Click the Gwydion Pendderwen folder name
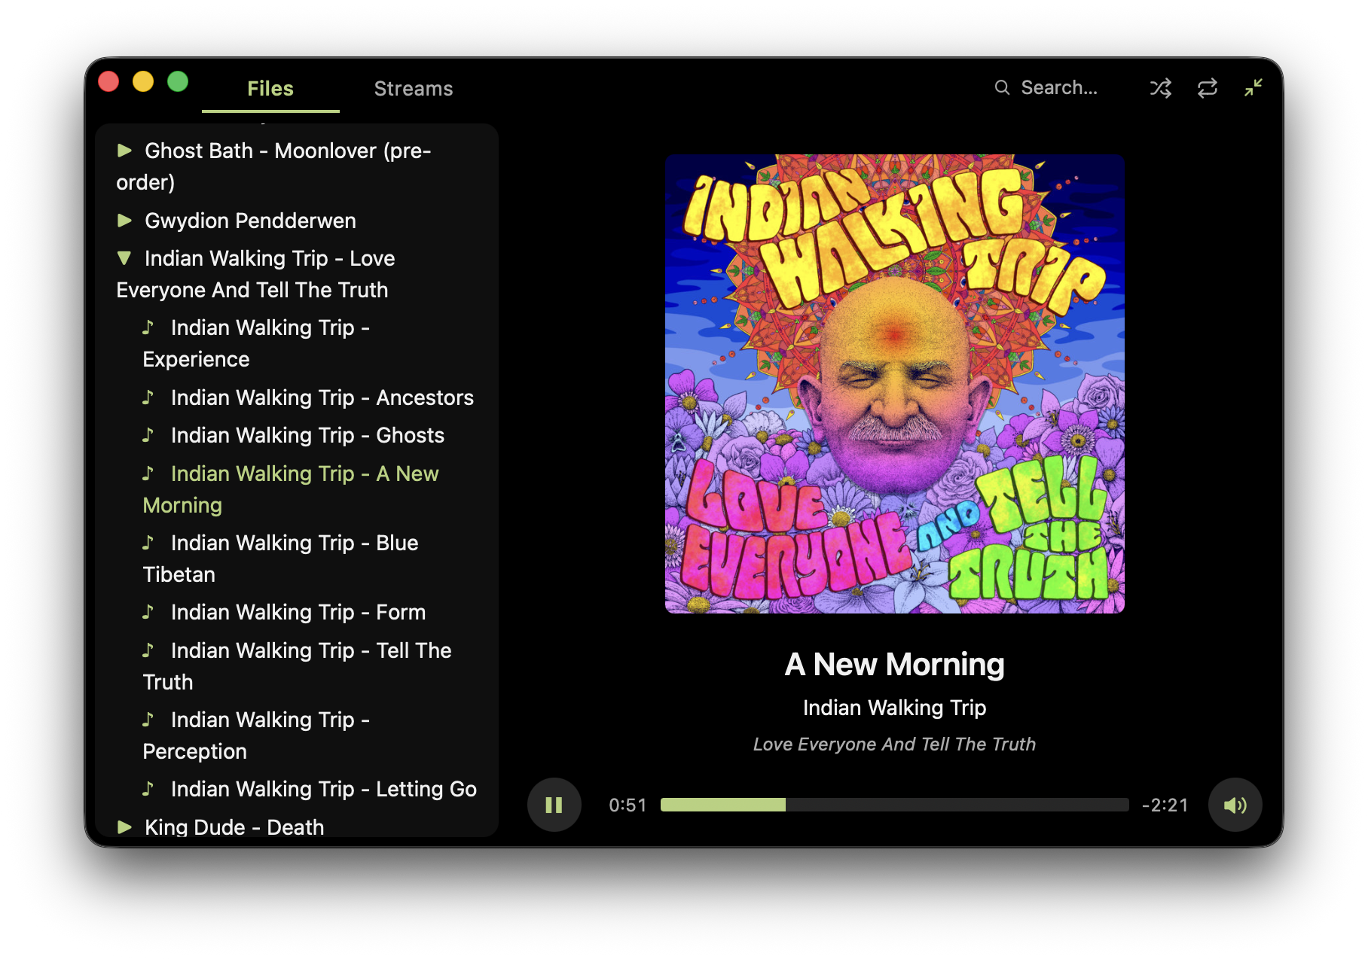 pyautogui.click(x=250, y=221)
